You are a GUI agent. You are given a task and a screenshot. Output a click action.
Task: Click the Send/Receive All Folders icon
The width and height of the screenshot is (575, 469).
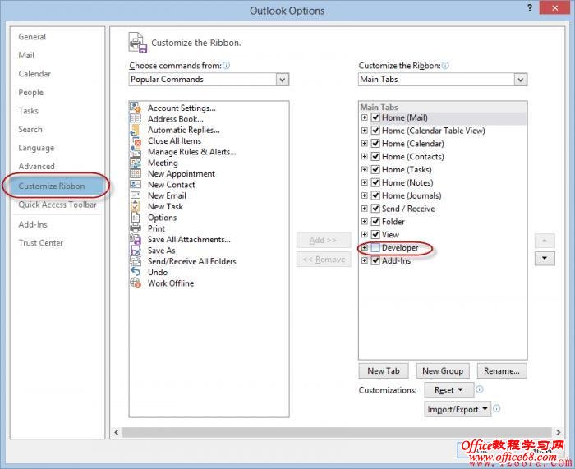[136, 261]
